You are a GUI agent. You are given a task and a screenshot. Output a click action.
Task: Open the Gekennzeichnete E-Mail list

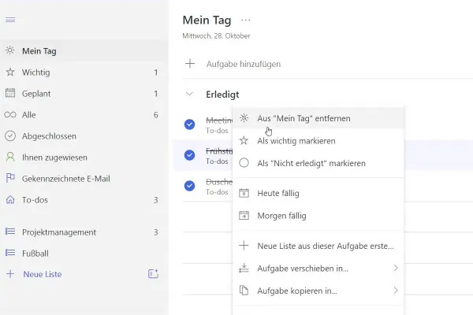84,179
